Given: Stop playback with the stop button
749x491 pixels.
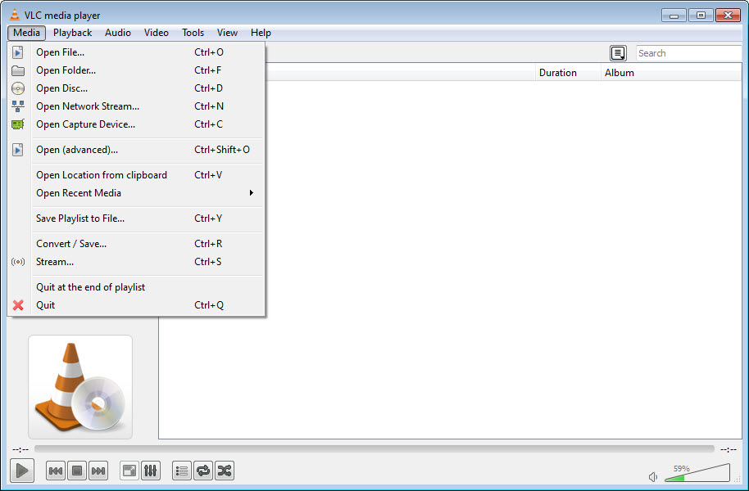Looking at the screenshot, I should 77,471.
